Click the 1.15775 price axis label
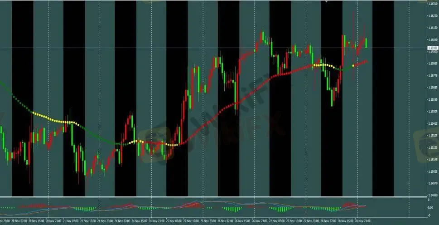This screenshot has height=225, width=439. point(433,76)
